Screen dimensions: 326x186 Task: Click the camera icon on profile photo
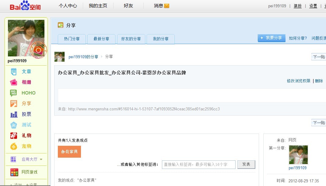(38, 50)
